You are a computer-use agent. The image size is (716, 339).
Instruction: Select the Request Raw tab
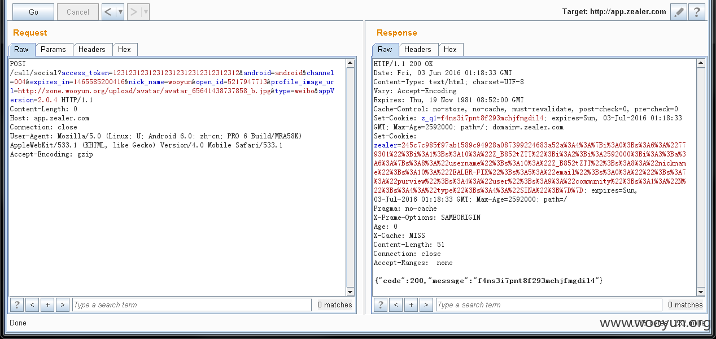click(21, 50)
